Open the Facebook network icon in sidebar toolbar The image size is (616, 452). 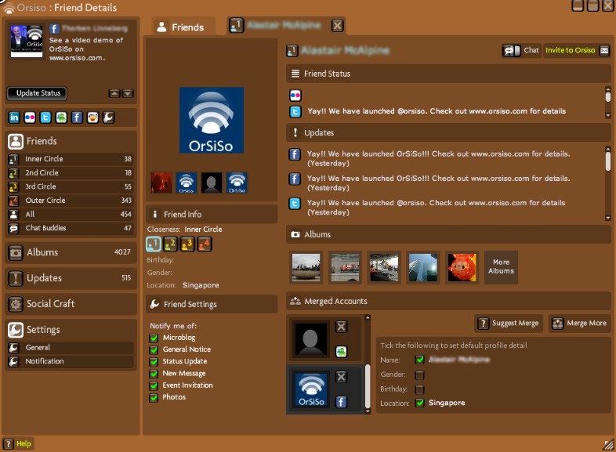point(77,118)
